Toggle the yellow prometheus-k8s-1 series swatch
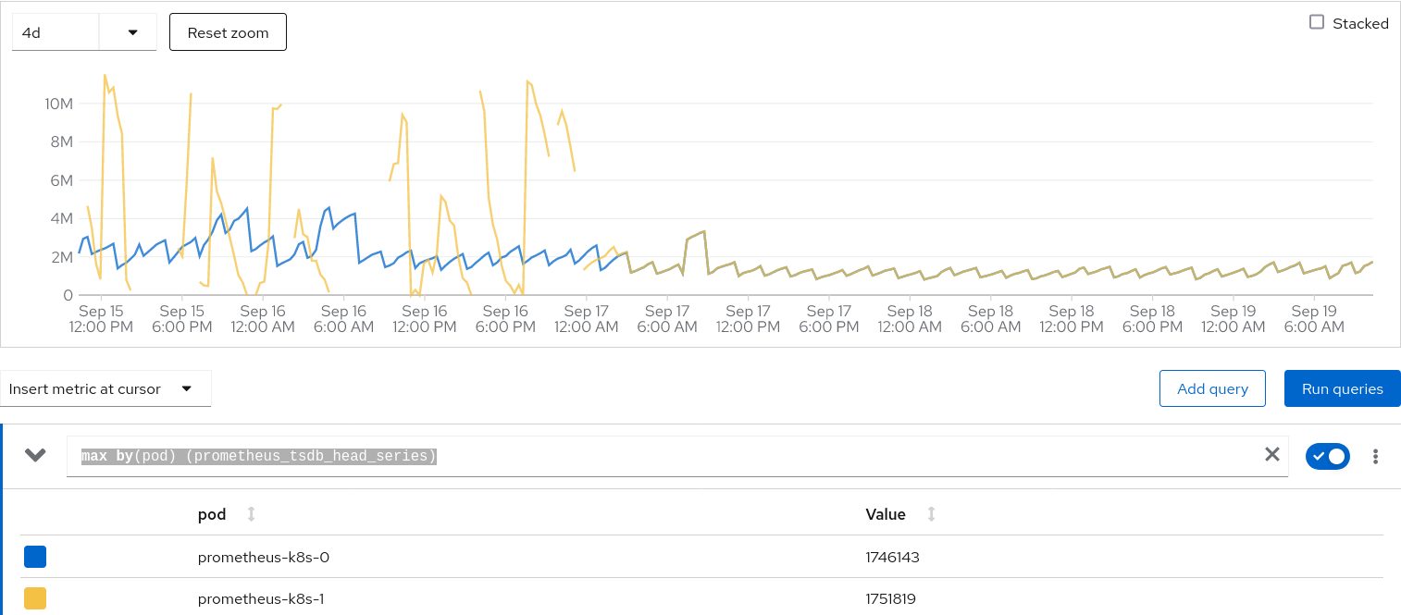Viewport: 1401px width, 615px height. [35, 598]
